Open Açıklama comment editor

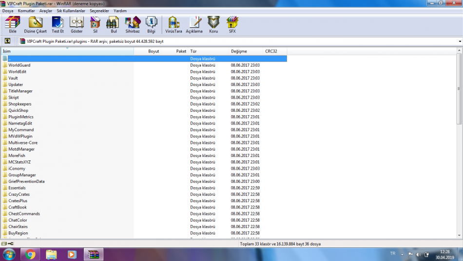194,25
